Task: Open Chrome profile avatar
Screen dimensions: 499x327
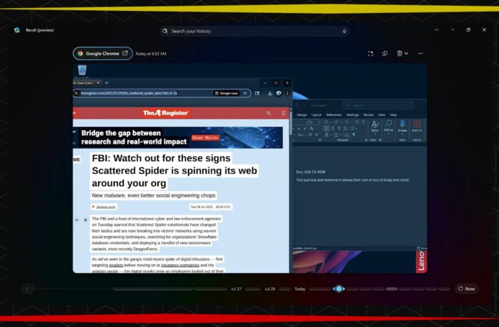Action: 279,93
